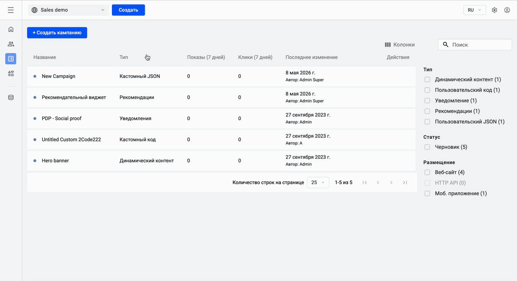The height and width of the screenshot is (281, 517).
Task: Open settings gear icon
Action: [494, 10]
